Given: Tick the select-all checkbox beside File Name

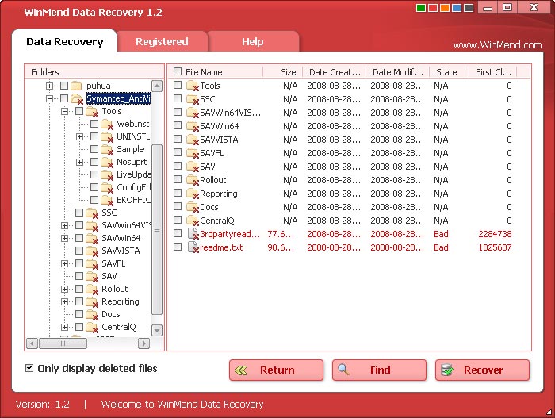Looking at the screenshot, I should [178, 72].
